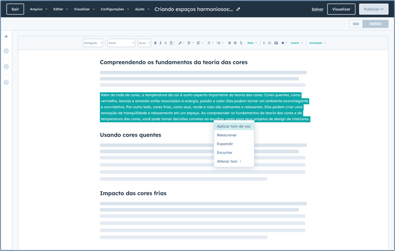
Task: Open the Parágrafo style dropdown
Action: (x=92, y=43)
